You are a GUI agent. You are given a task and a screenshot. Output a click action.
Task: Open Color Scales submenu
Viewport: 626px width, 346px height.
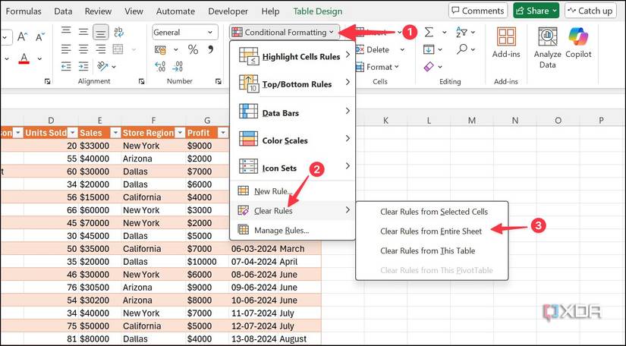tap(293, 140)
